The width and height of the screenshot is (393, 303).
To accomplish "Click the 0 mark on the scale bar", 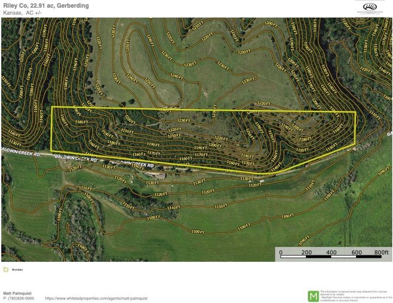I will coord(281,252).
